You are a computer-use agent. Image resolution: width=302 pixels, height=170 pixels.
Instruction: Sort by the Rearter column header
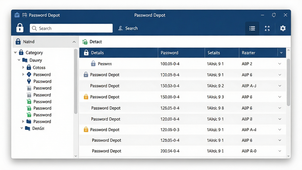point(258,53)
